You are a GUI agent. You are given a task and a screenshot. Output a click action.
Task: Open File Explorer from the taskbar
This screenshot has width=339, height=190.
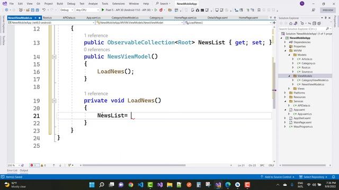(x=169, y=185)
